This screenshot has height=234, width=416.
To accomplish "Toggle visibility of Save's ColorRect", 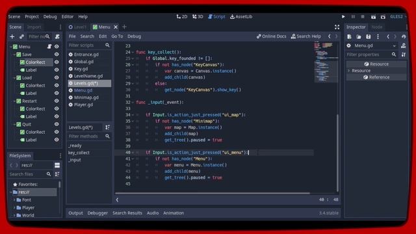I will [57, 62].
